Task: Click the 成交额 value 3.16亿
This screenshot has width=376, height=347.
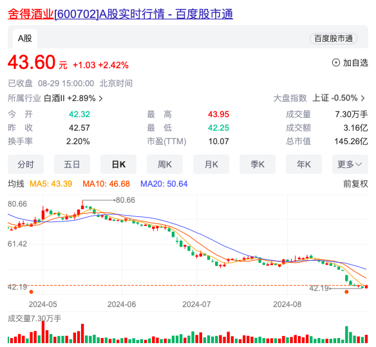Action: tap(355, 127)
